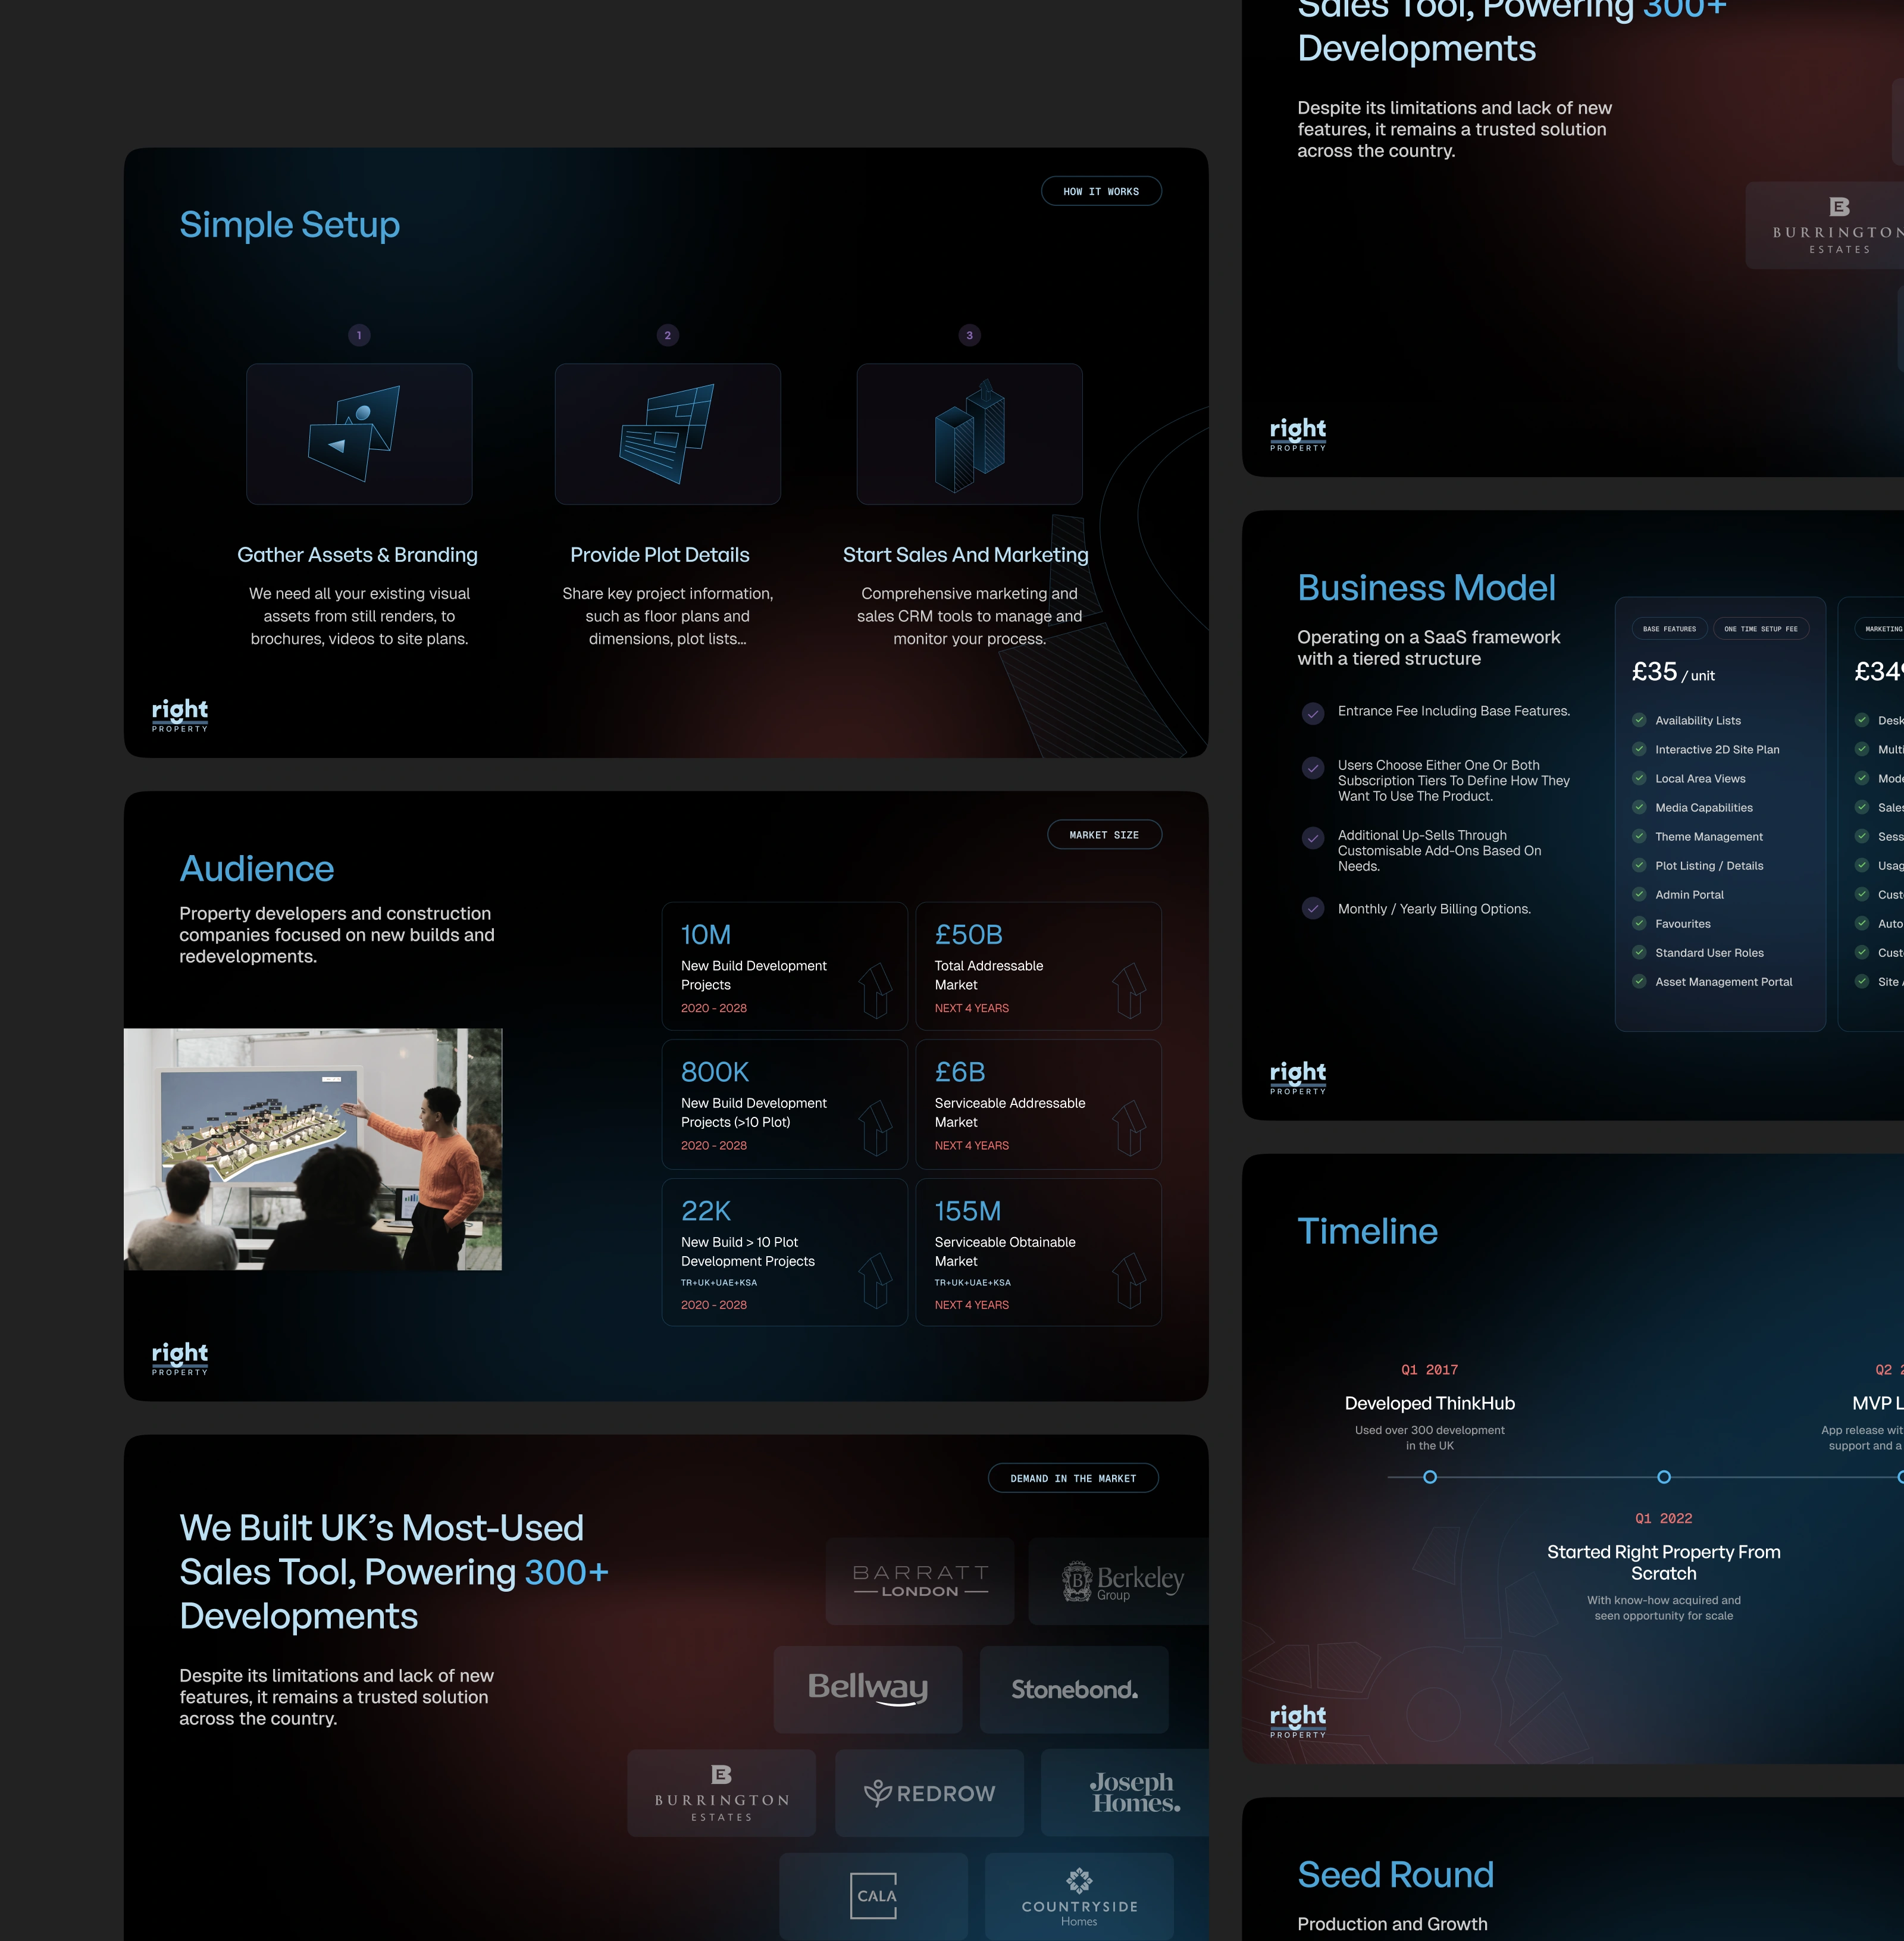Click checkmark beside Monthly / Yearly Billing Options
The image size is (1904, 1941).
click(1312, 908)
